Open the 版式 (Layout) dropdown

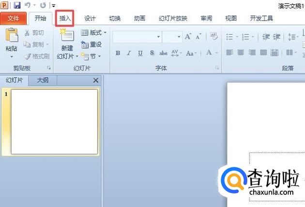93,32
